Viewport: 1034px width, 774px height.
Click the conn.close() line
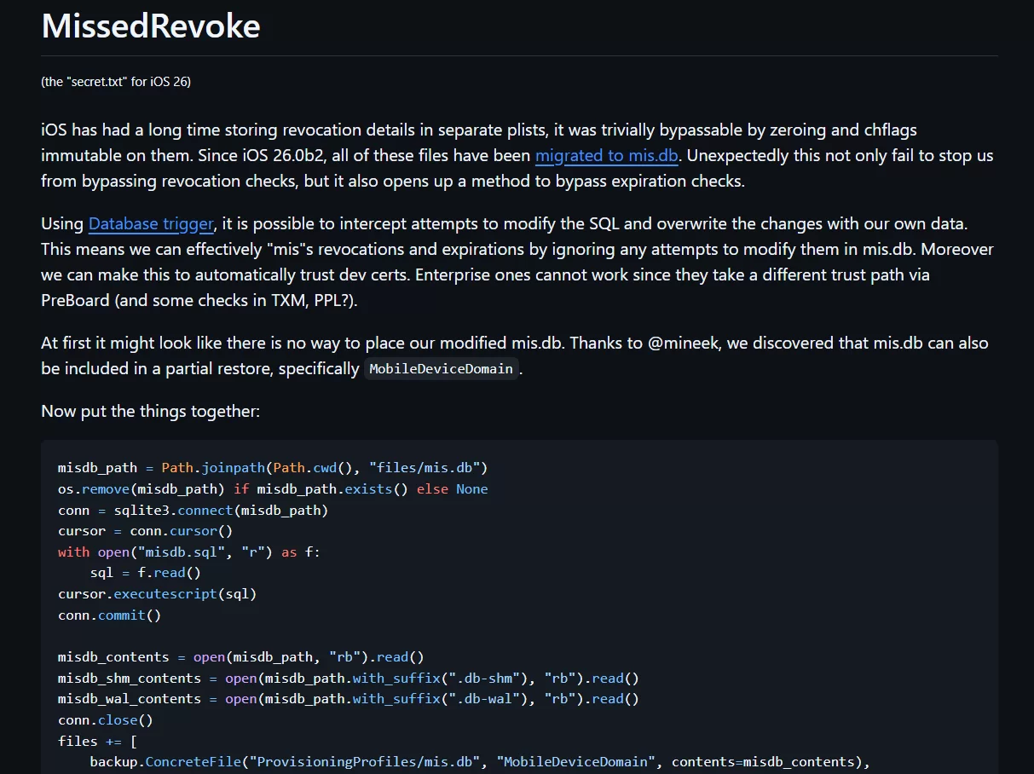(106, 719)
